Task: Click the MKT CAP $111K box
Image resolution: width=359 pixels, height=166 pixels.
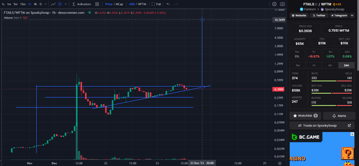Action: tap(344, 41)
